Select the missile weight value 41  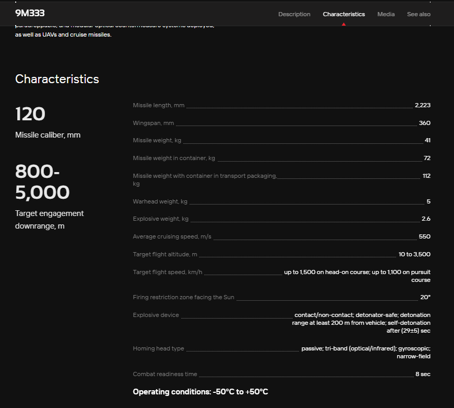[427, 140]
